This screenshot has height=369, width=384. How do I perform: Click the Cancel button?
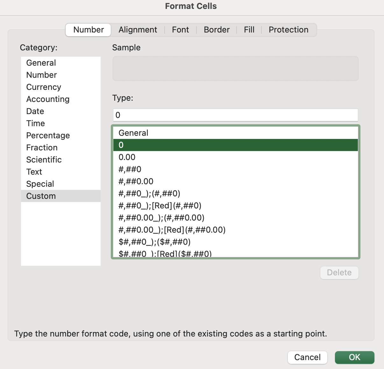pyautogui.click(x=307, y=357)
